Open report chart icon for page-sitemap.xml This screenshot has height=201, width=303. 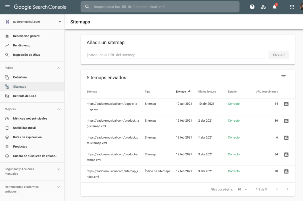click(x=286, y=104)
